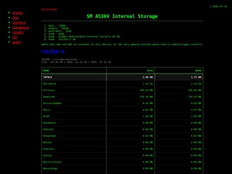The height and width of the screenshot is (174, 232).
Task: Open the work link
Action: click(x=17, y=42)
